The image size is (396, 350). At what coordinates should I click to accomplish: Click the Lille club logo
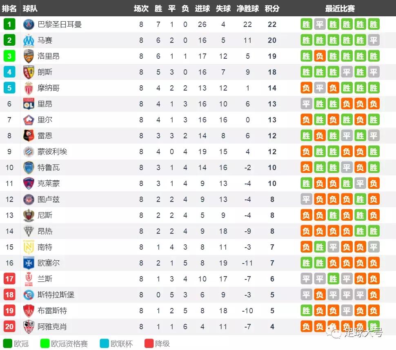(x=29, y=120)
